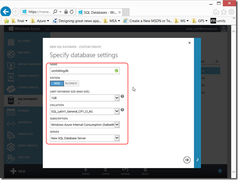Open the 'MEA' favorites folder dropdown
Viewport: 238px width, 180px height.
(112, 21)
